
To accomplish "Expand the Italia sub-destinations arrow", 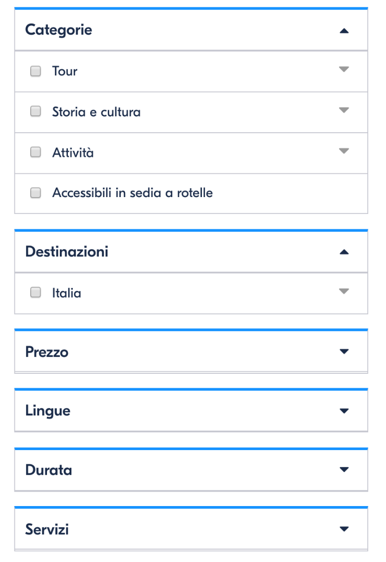I will pyautogui.click(x=344, y=292).
